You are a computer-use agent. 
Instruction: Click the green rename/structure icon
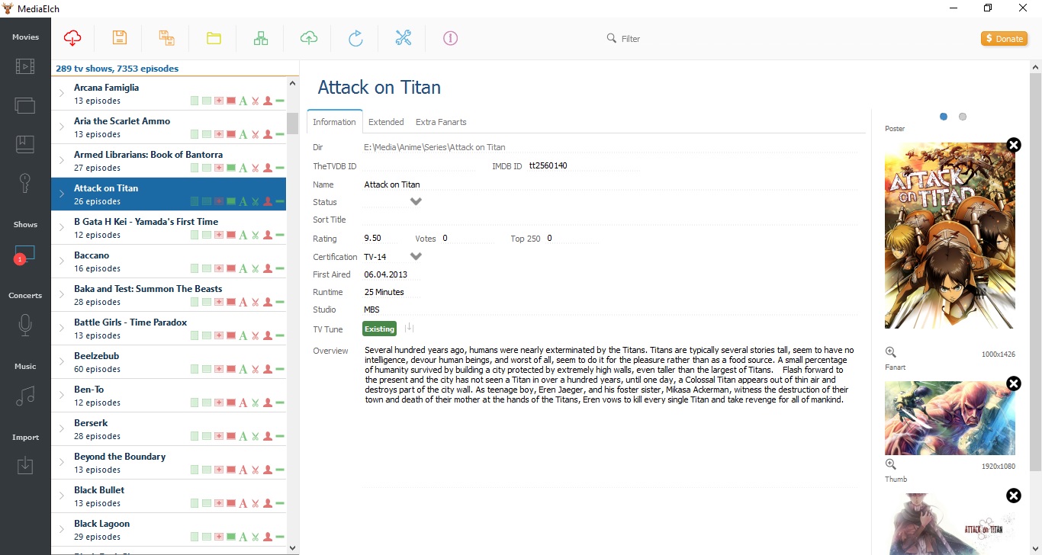point(261,38)
